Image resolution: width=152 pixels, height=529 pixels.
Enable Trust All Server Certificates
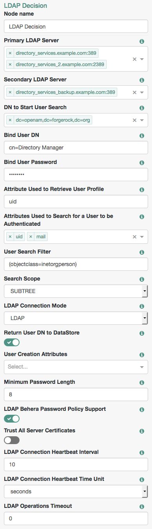pos(12,440)
